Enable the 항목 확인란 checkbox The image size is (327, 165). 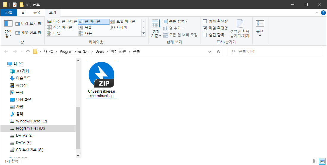tap(205, 21)
